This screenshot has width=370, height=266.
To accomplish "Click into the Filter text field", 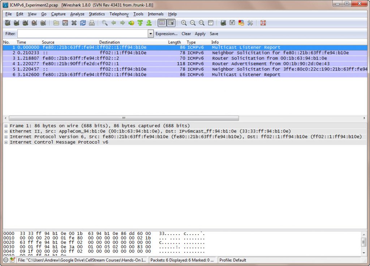I will pyautogui.click(x=82, y=34).
